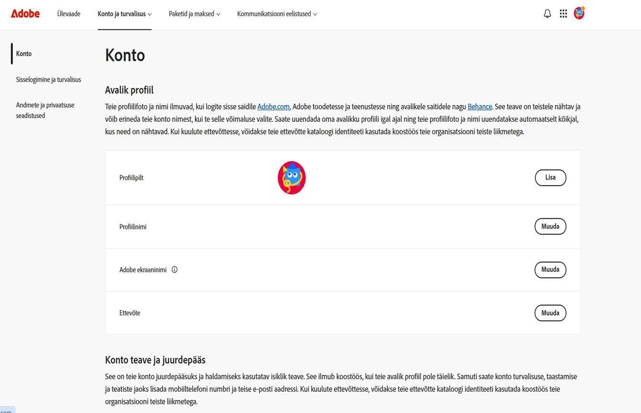641x413 pixels.
Task: Open Sisselogimine ja turvalisus in the sidebar
Action: point(48,79)
